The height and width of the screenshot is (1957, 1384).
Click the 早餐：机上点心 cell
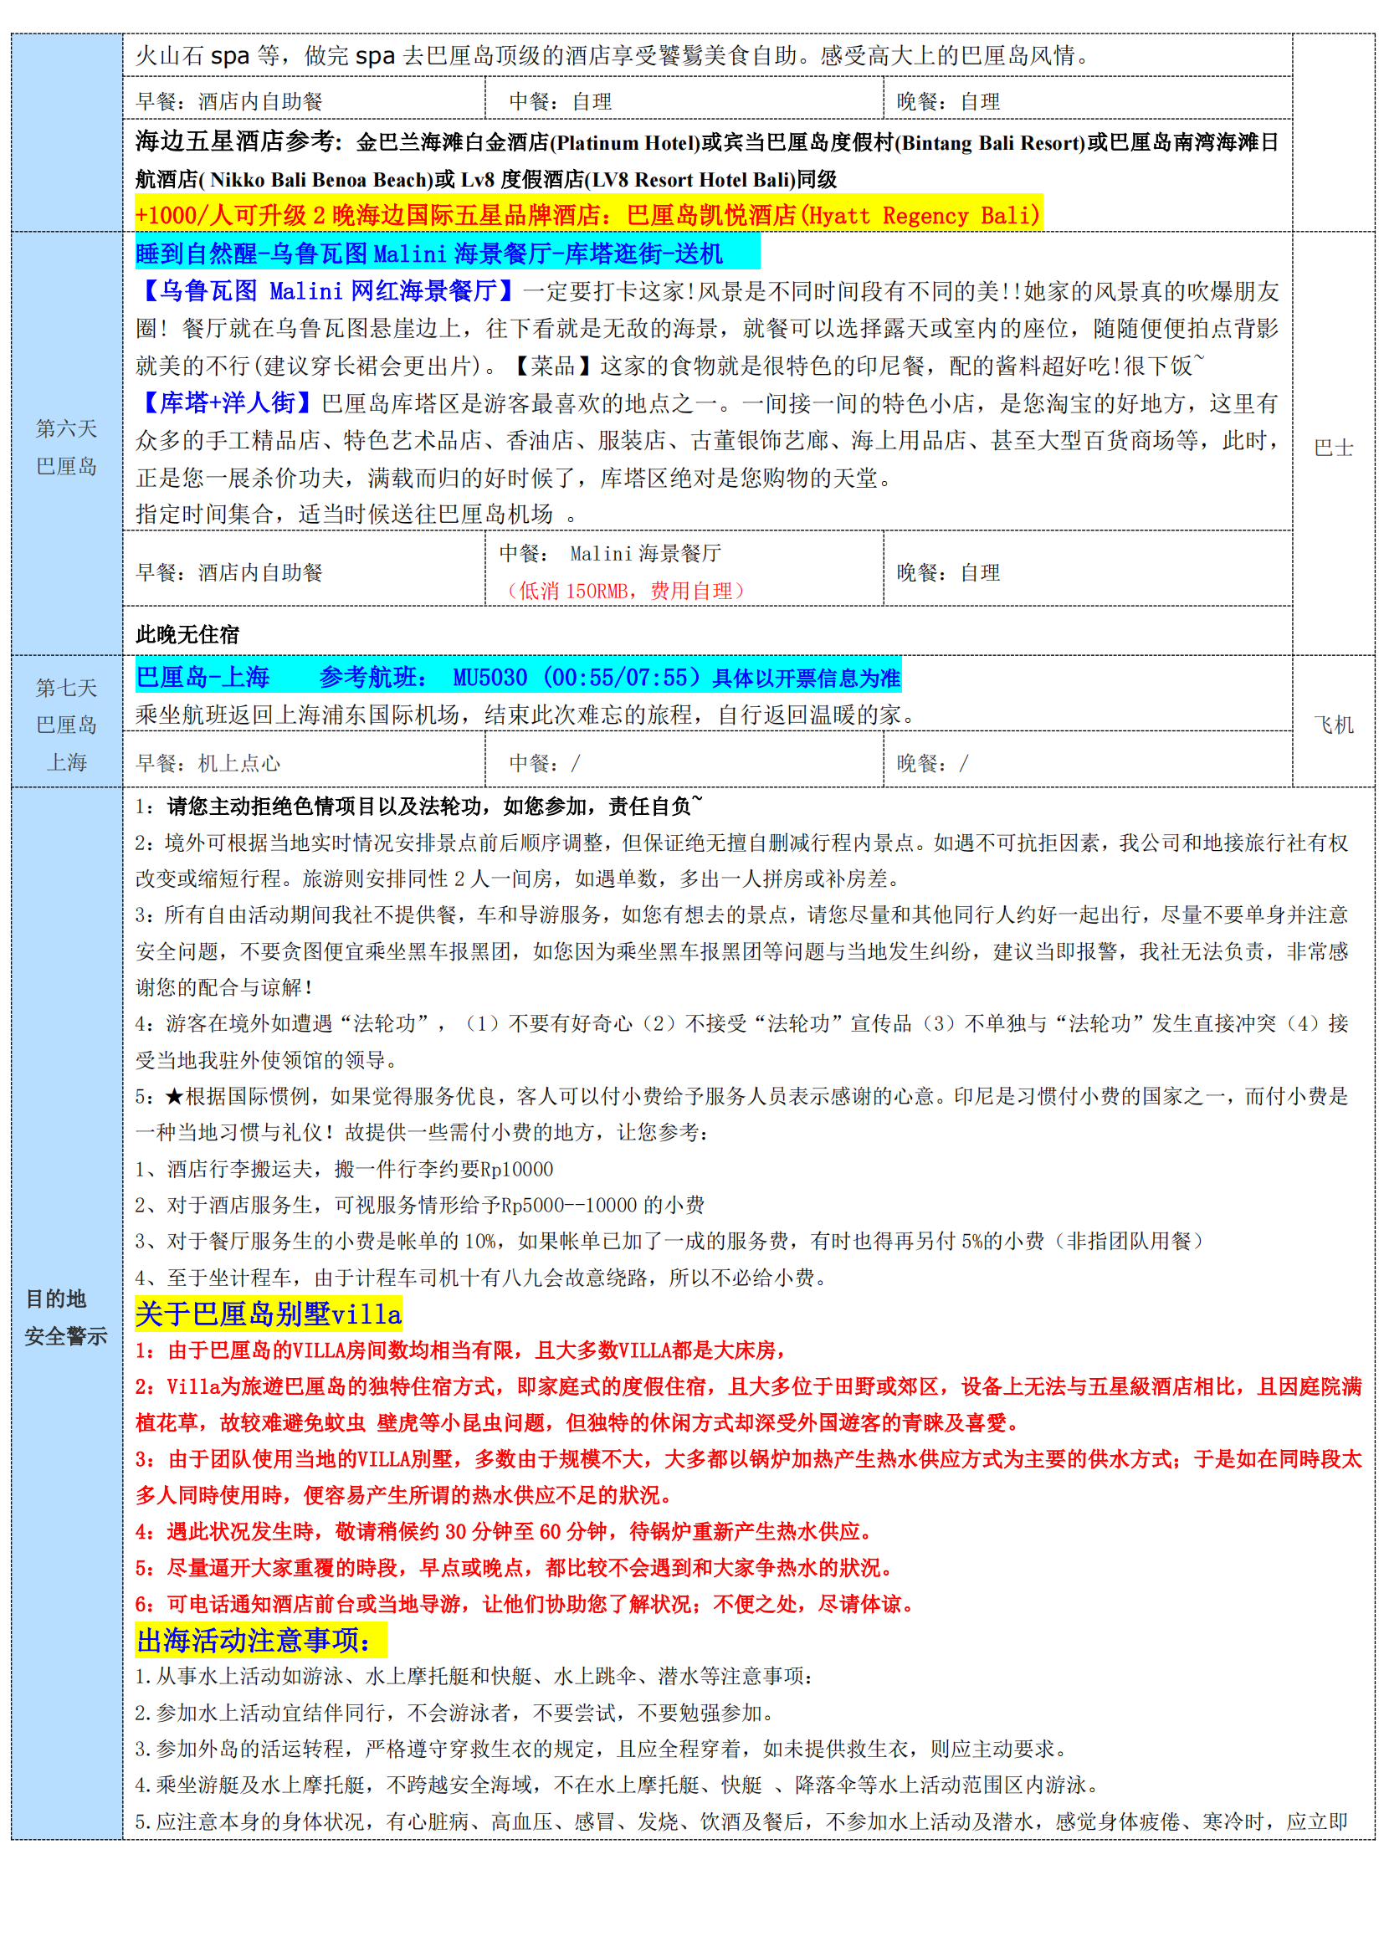pos(208,763)
